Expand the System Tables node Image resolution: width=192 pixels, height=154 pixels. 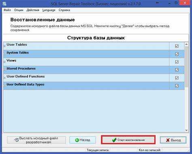pos(4,54)
